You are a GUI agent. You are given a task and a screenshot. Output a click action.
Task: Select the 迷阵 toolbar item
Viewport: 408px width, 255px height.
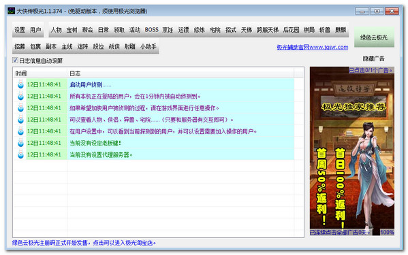[82, 47]
